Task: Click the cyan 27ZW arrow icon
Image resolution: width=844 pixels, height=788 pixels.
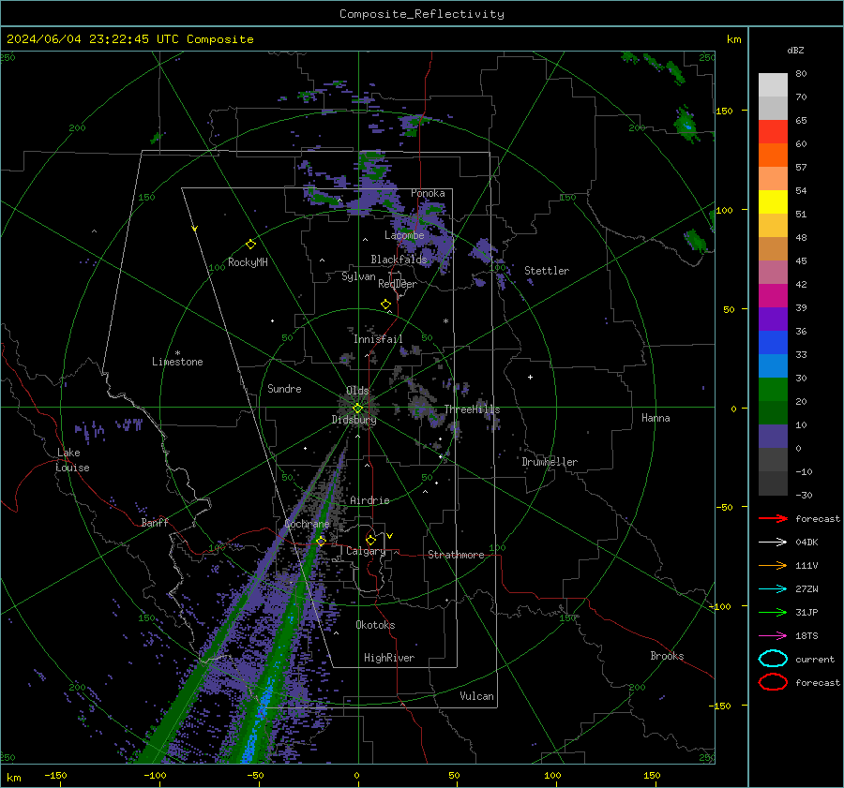Action: 773,589
